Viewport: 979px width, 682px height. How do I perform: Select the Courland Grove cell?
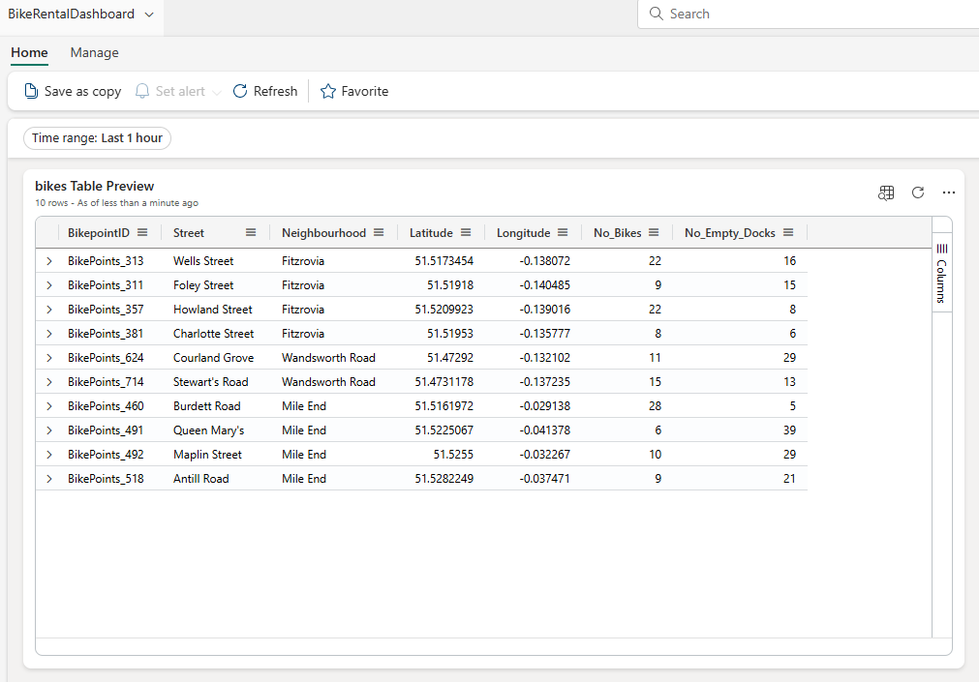click(x=214, y=358)
